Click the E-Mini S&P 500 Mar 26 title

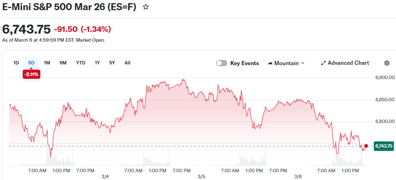(69, 7)
